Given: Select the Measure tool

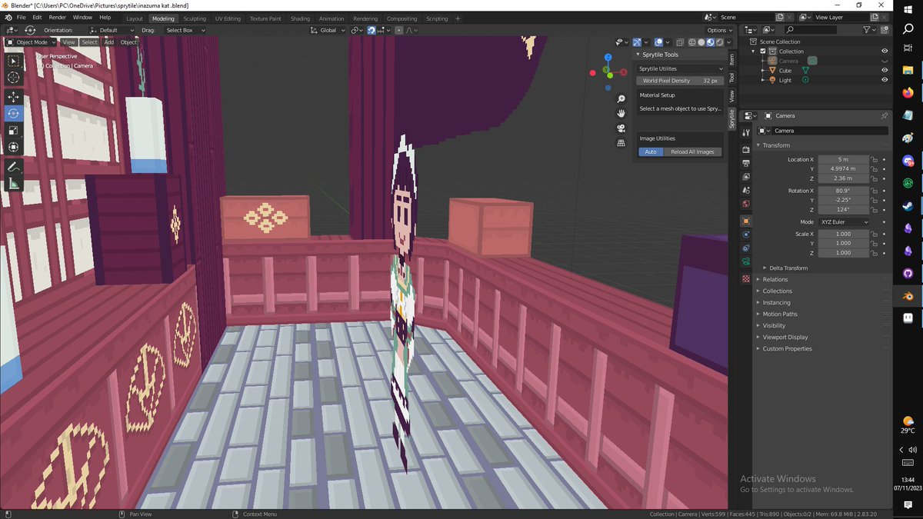Looking at the screenshot, I should (14, 183).
